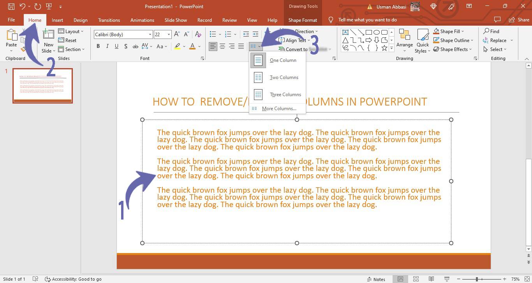
Task: Apply the yellow text highlight color
Action: (x=177, y=46)
